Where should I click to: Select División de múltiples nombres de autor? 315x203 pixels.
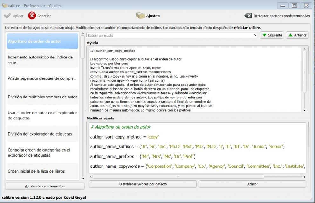tap(42, 97)
